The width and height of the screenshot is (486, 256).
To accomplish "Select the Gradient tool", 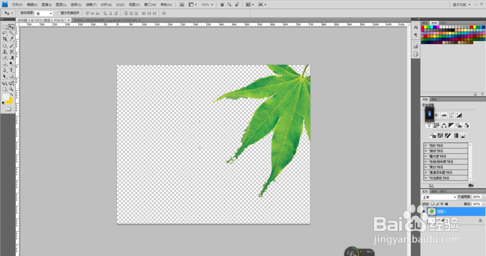I will pyautogui.click(x=11, y=58).
